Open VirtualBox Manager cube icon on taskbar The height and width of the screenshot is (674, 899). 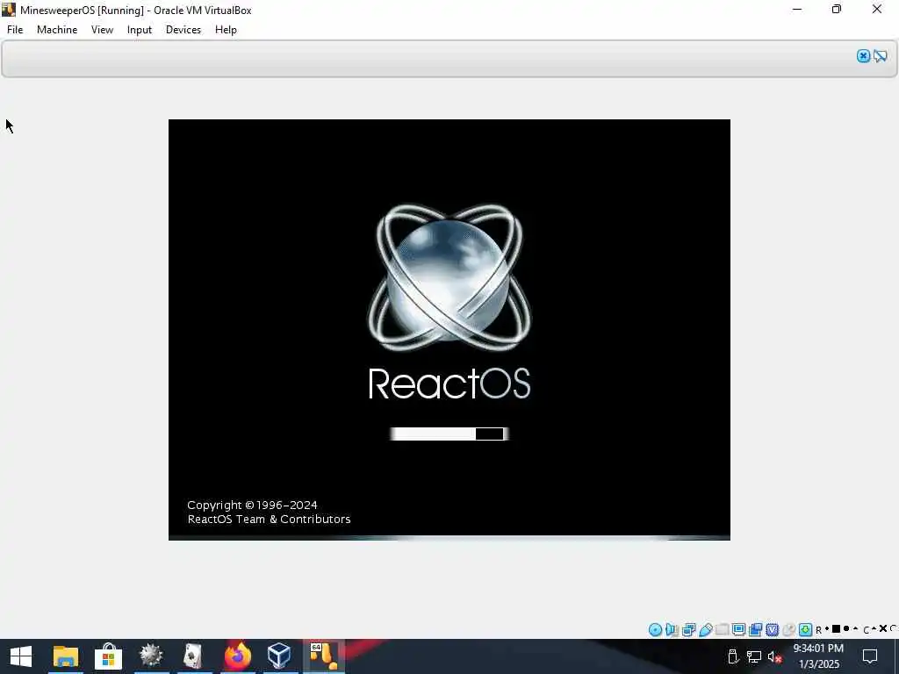[x=280, y=656]
